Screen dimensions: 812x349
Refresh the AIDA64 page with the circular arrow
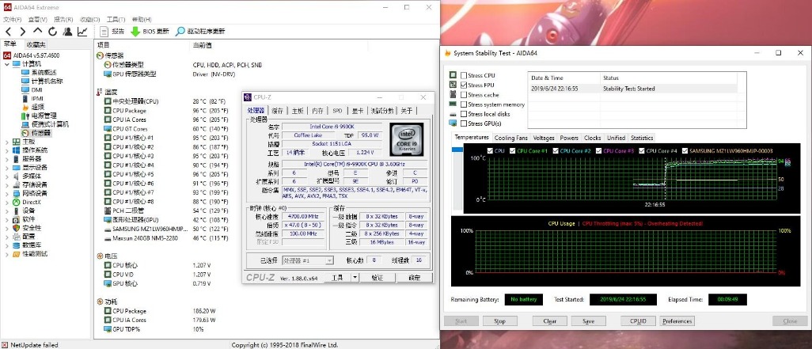pos(52,32)
